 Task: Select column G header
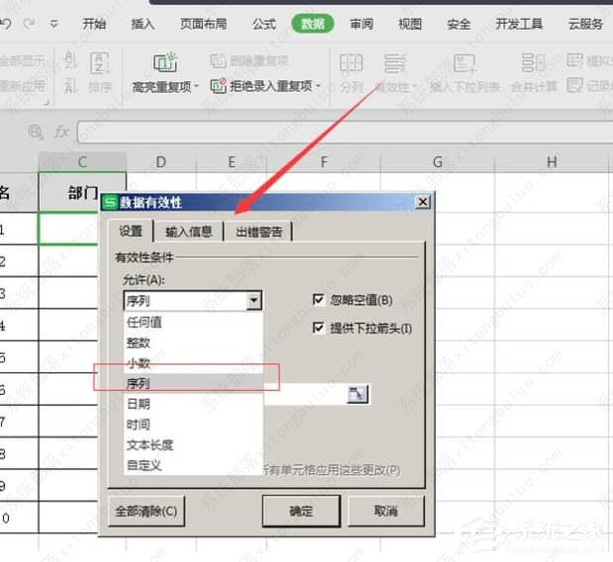[x=437, y=162]
